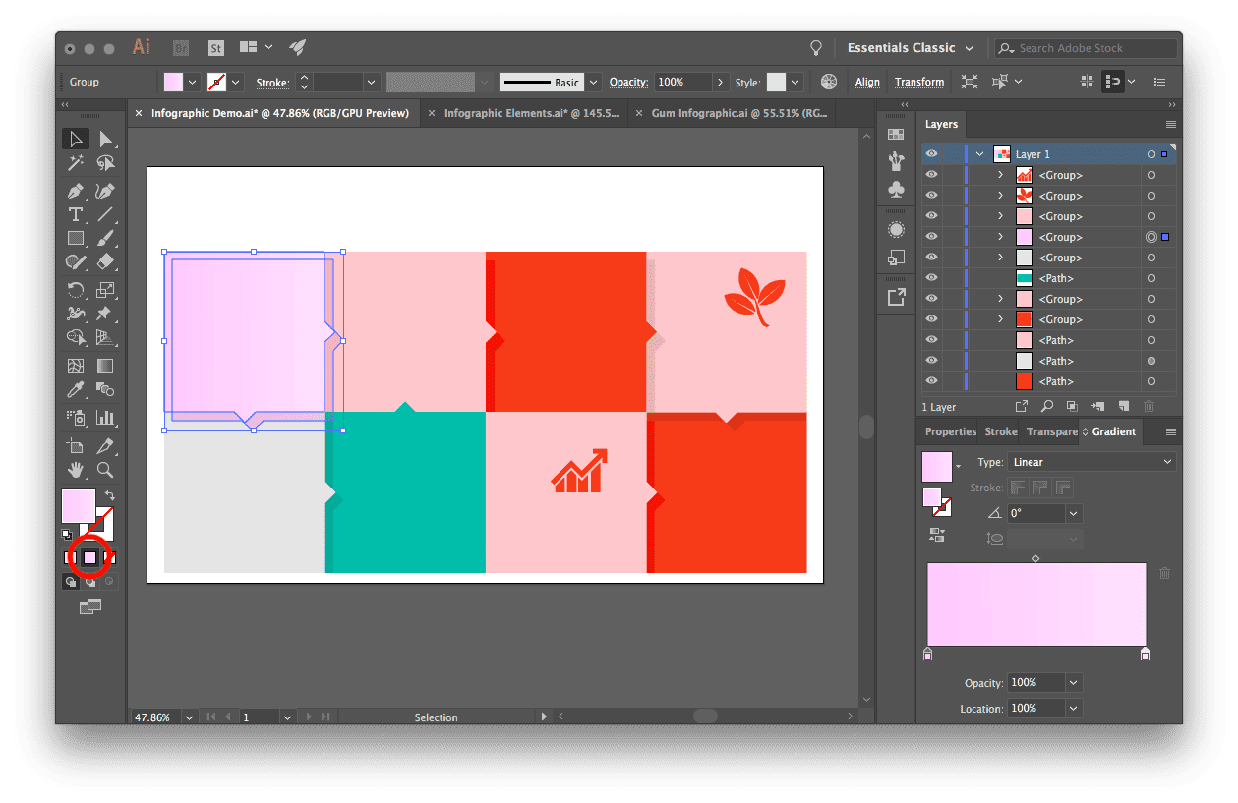Toggle visibility of the chart icon Group
Image resolution: width=1238 pixels, height=803 pixels.
(931, 175)
